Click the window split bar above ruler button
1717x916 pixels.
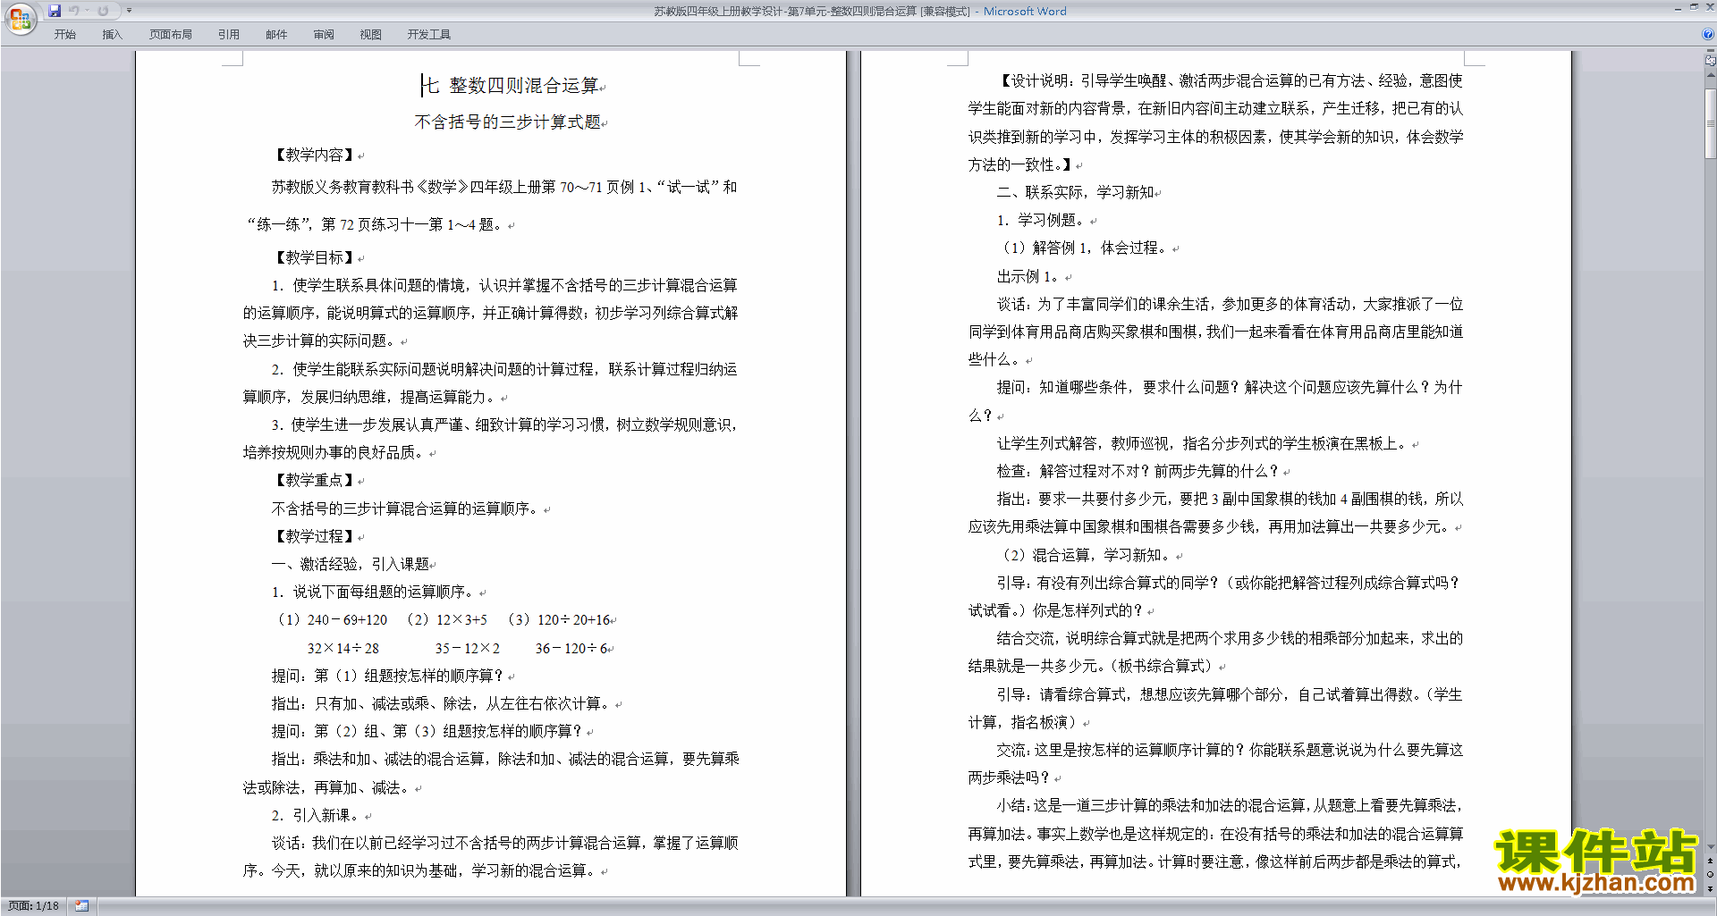pyautogui.click(x=1711, y=52)
